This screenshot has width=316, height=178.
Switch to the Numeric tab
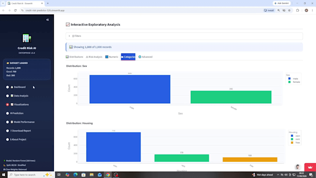[112, 57]
